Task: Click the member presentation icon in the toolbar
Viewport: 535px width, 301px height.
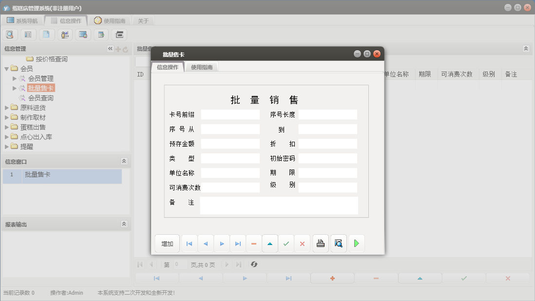Action: tap(65, 34)
